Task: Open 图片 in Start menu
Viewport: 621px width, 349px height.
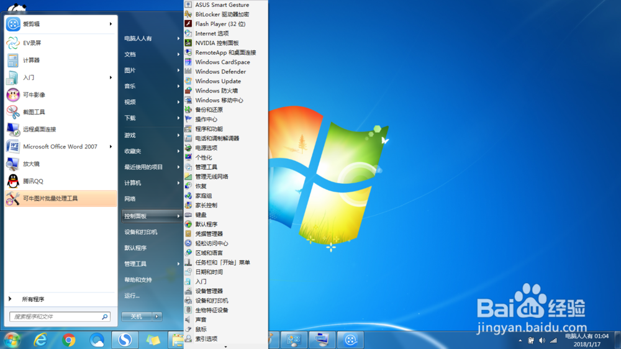Action: (152, 70)
